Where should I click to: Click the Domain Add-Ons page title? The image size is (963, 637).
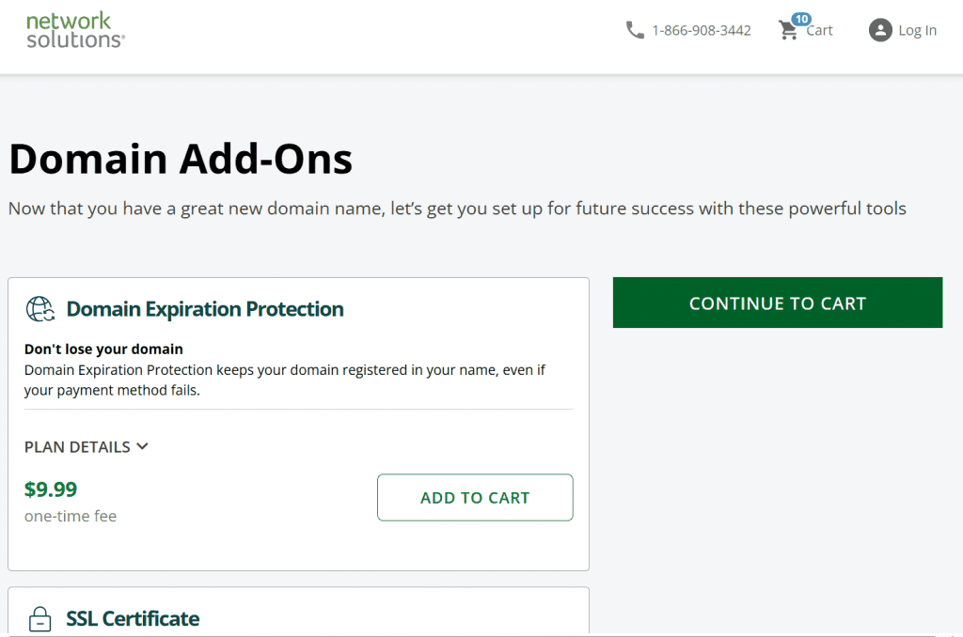tap(181, 159)
